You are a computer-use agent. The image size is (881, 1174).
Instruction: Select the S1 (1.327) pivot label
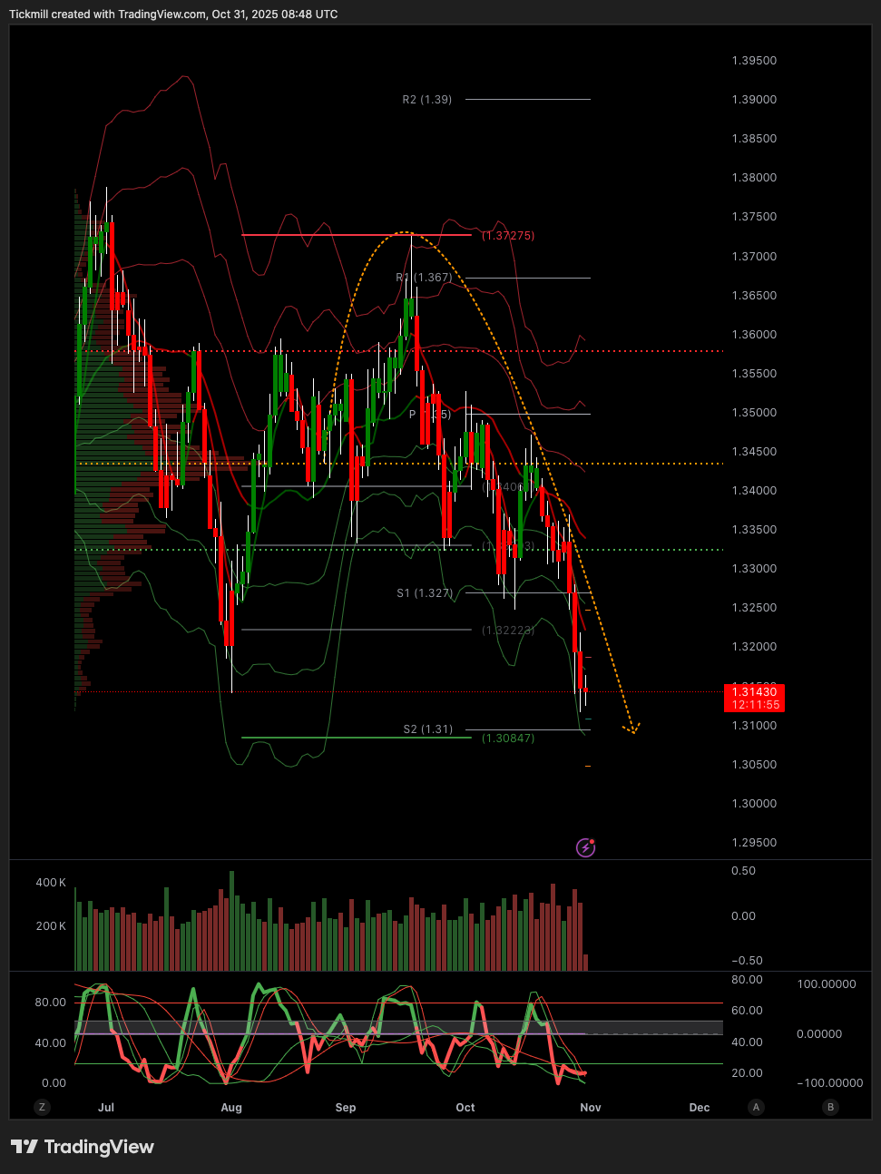[x=425, y=593]
